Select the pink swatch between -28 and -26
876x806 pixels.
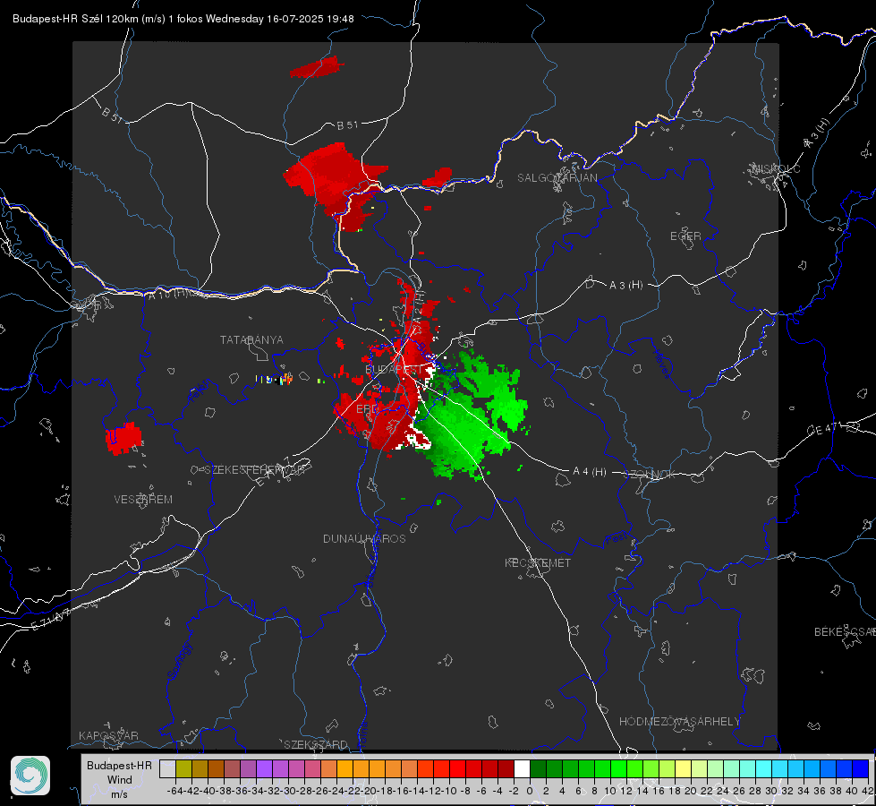pos(312,769)
